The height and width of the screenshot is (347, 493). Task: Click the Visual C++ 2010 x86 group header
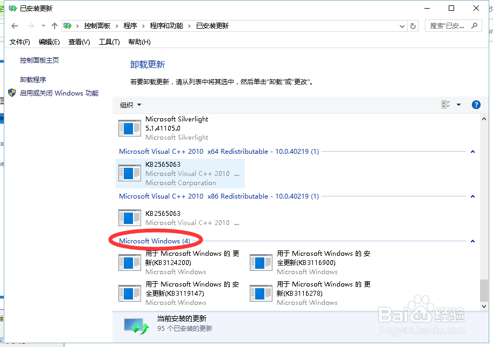pyautogui.click(x=219, y=196)
